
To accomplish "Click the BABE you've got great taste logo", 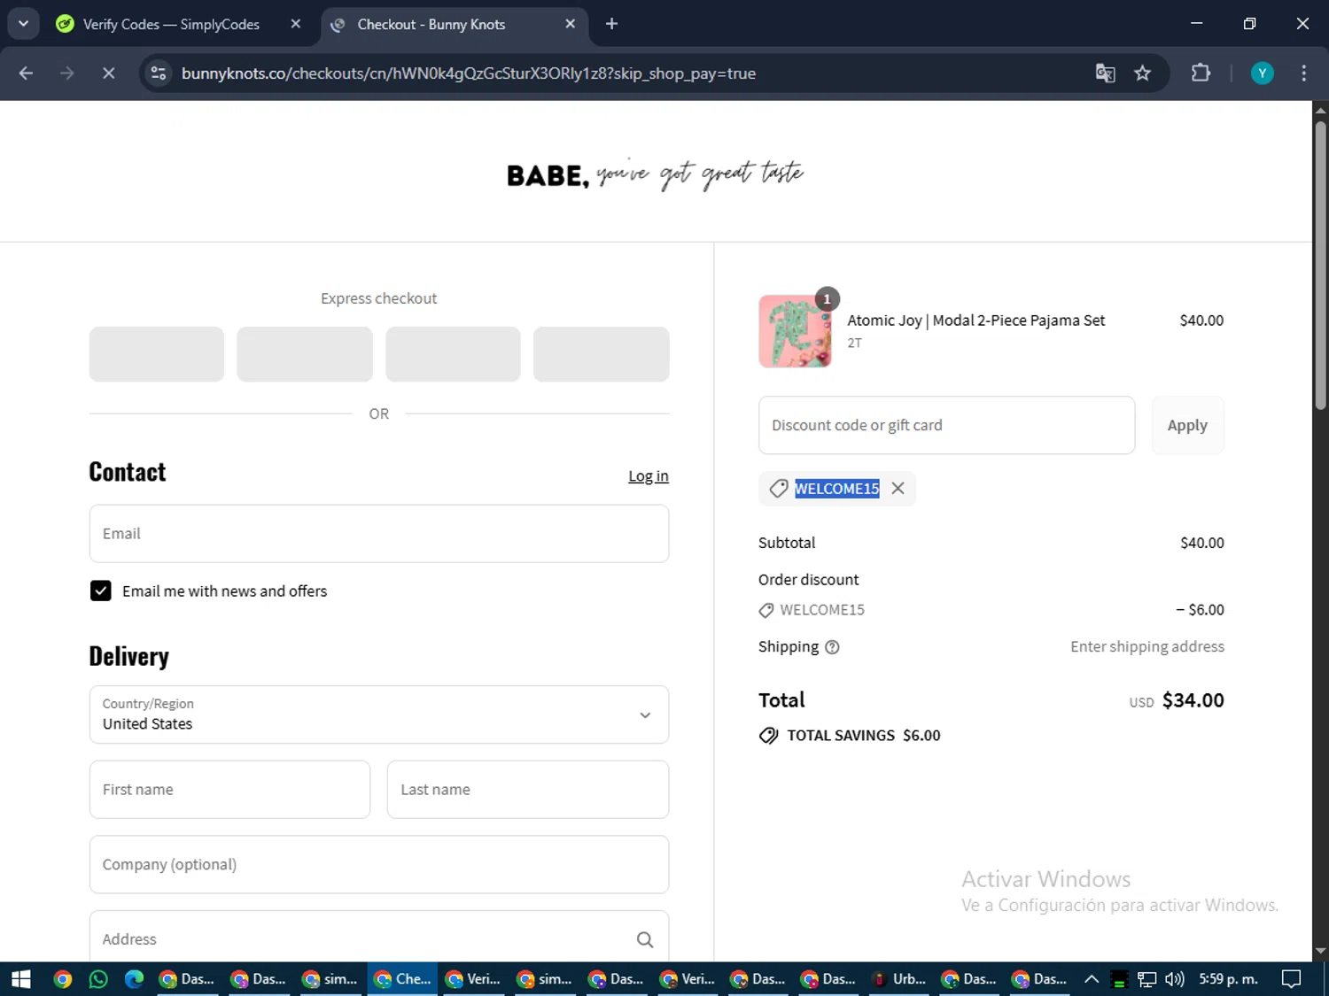I will pos(656,174).
